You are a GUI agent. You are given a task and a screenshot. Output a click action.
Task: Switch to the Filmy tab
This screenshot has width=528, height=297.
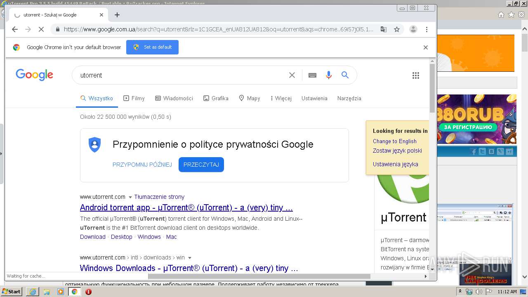pos(134,98)
